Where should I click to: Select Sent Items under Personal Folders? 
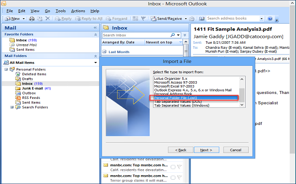click(28, 102)
